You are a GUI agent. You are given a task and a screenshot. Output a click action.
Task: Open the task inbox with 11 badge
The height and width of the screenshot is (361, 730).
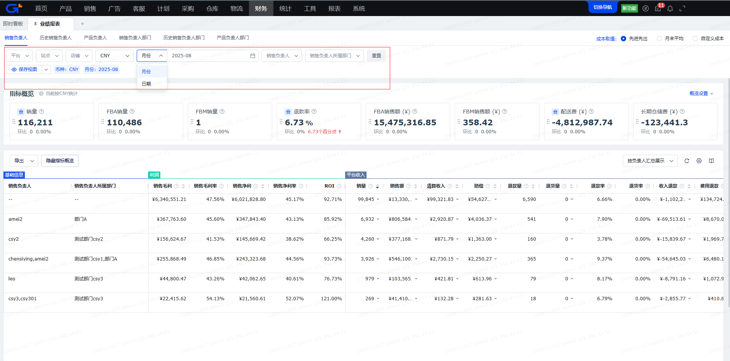658,8
